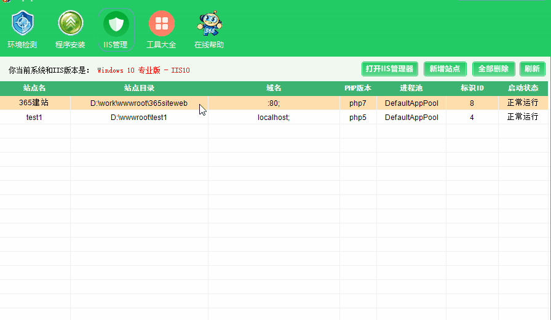The height and width of the screenshot is (320, 551).
Task: Click the 你当前系统和IIS版本是 label
Action: click(49, 70)
